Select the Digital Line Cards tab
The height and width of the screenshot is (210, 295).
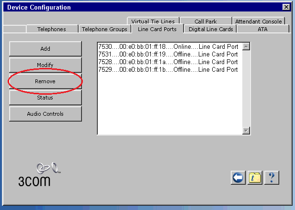click(x=211, y=29)
